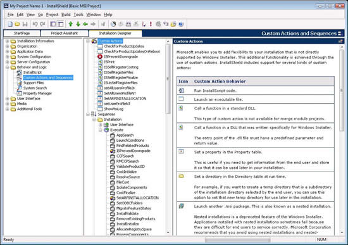Click the Save toolbar icon
Image resolution: width=348 pixels, height=245 pixels.
(x=25, y=24)
